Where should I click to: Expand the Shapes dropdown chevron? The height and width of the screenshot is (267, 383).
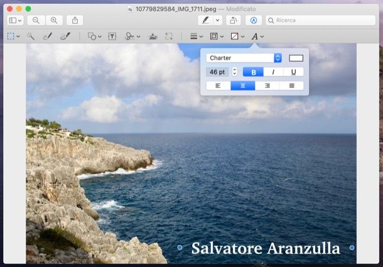click(100, 36)
